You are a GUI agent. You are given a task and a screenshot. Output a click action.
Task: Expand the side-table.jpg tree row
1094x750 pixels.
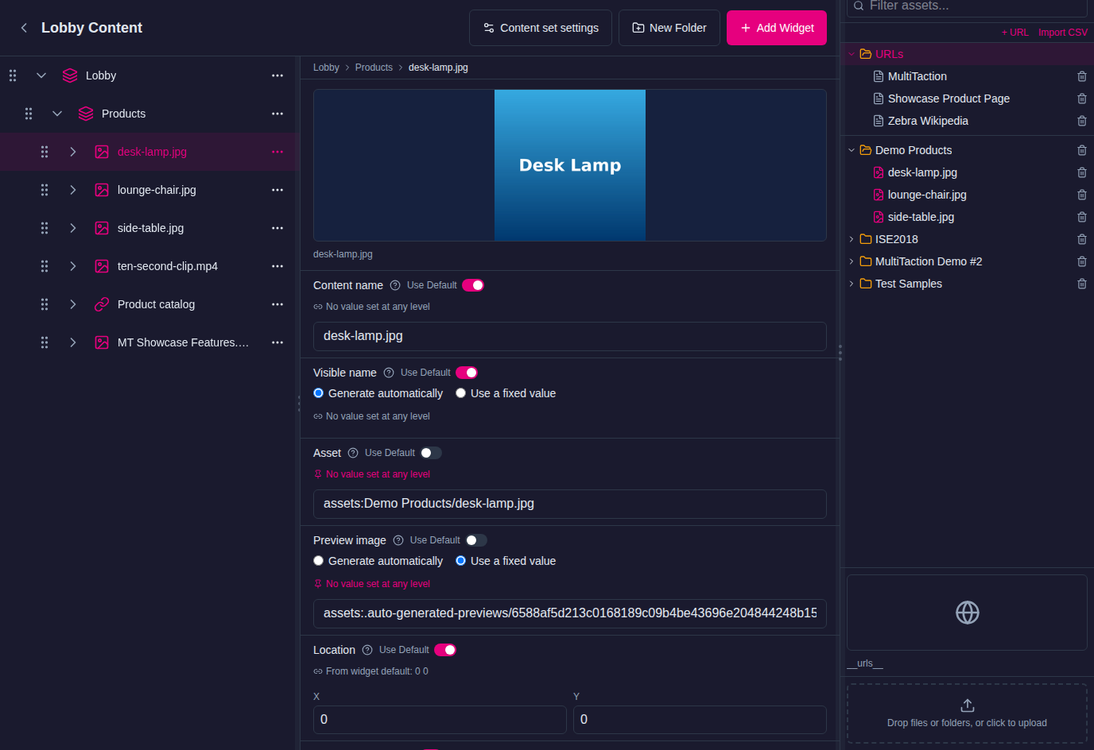(x=73, y=228)
